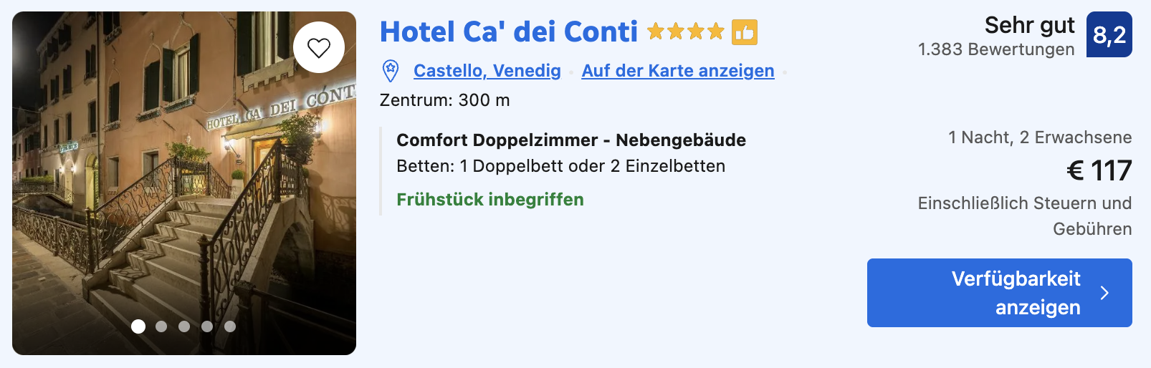This screenshot has width=1151, height=368.
Task: Select the first carousel dot
Action: coord(138,326)
